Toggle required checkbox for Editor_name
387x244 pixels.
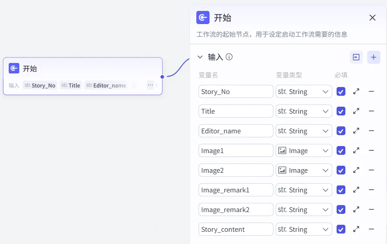point(341,131)
